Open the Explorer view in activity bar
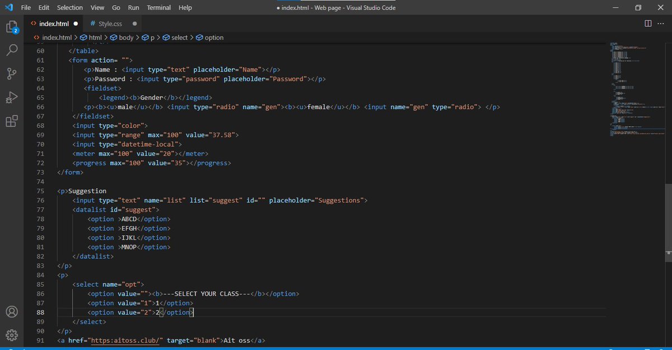The width and height of the screenshot is (672, 350). (x=12, y=26)
